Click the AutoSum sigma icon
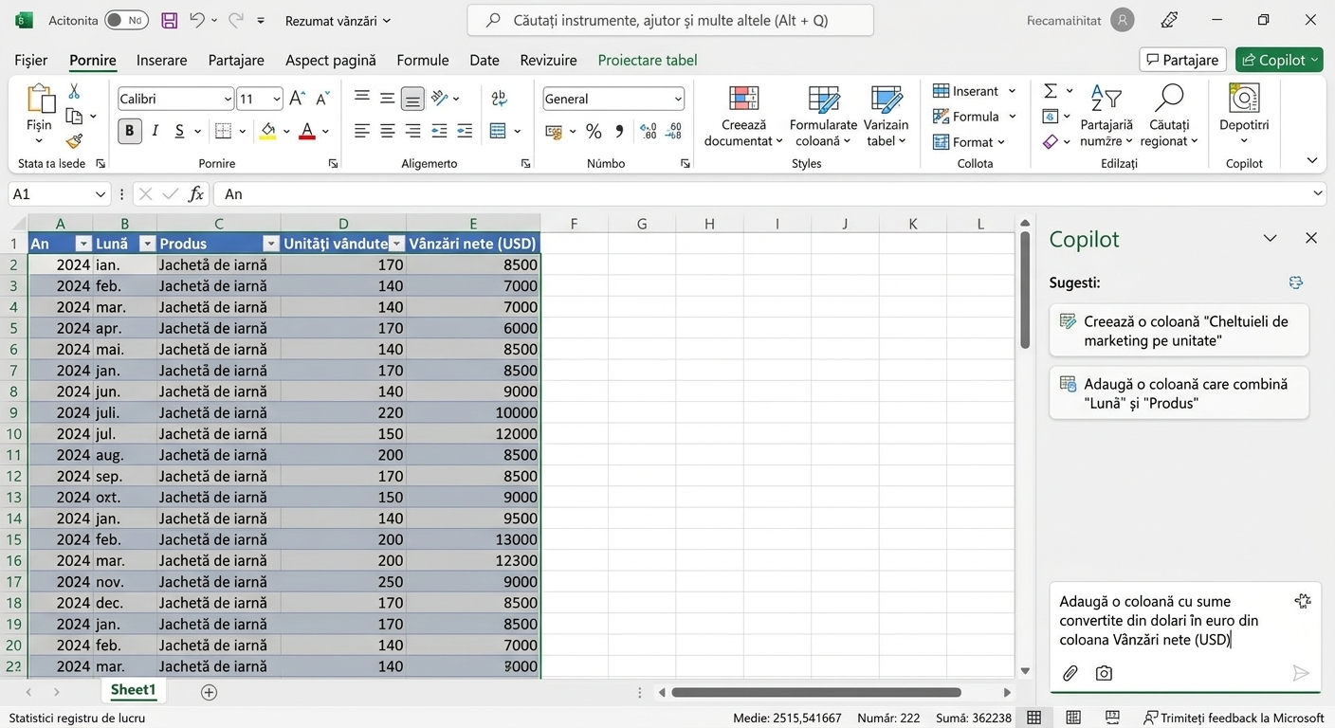The width and height of the screenshot is (1335, 728). pyautogui.click(x=1051, y=91)
